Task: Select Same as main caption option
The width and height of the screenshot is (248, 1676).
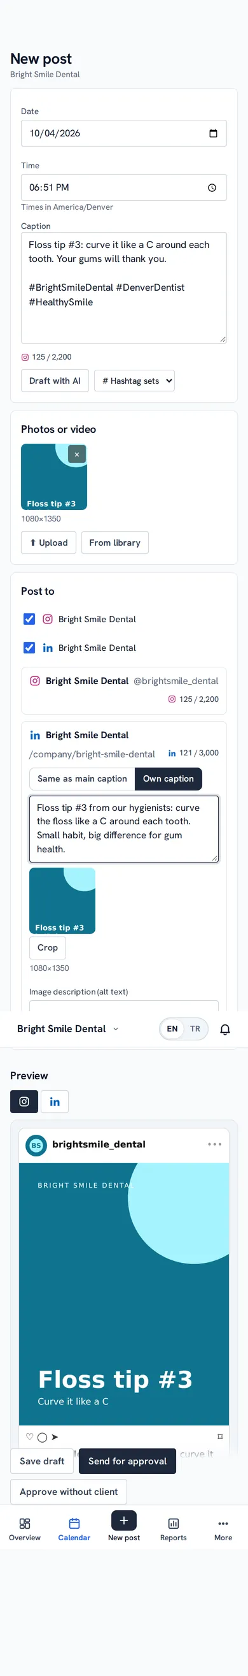Action: pyautogui.click(x=83, y=778)
